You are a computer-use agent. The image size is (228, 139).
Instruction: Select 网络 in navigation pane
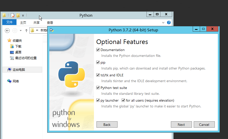tap(16, 81)
